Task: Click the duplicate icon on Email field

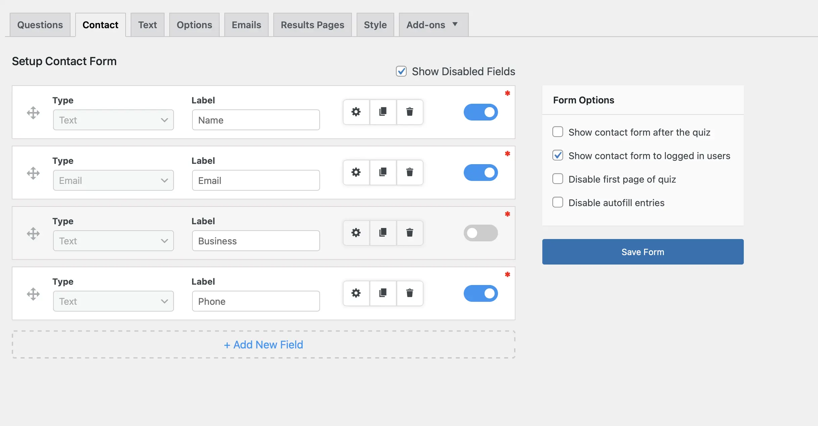Action: [x=383, y=173]
